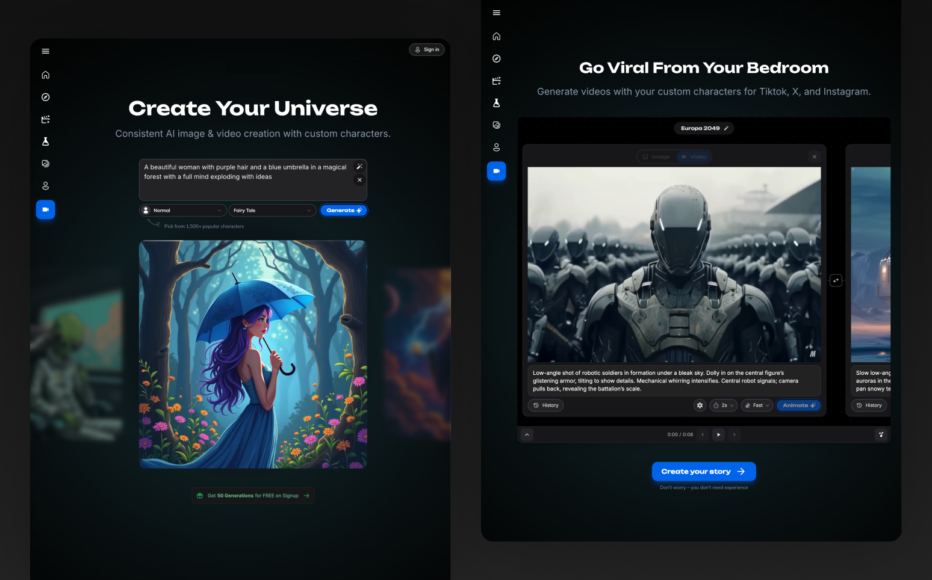Select the blue video camera sidebar icon
This screenshot has width=932, height=580.
(x=45, y=209)
